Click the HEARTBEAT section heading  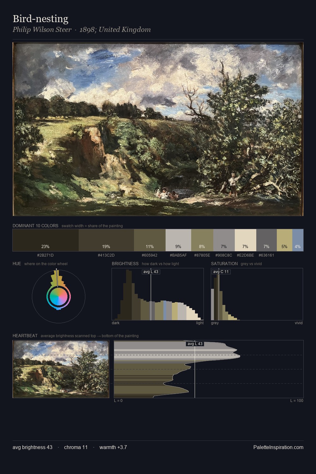[25, 336]
